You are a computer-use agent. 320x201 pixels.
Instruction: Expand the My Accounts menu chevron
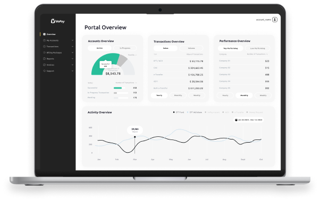(x=72, y=40)
